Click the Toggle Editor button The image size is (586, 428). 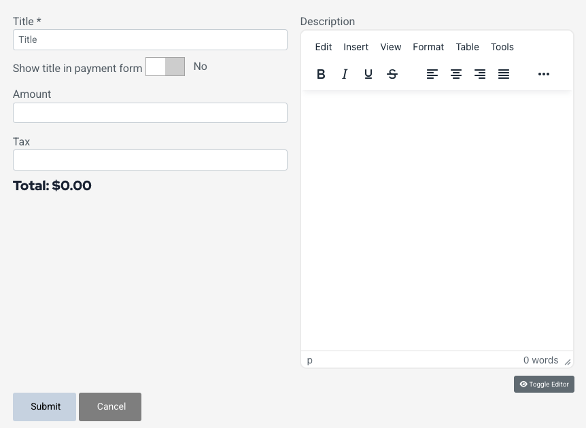pyautogui.click(x=544, y=384)
